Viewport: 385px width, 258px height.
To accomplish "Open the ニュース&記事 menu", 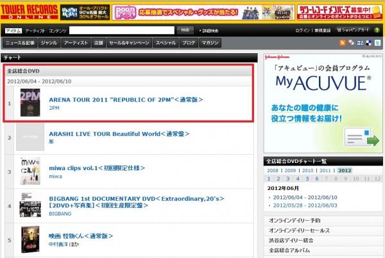I will point(20,43).
